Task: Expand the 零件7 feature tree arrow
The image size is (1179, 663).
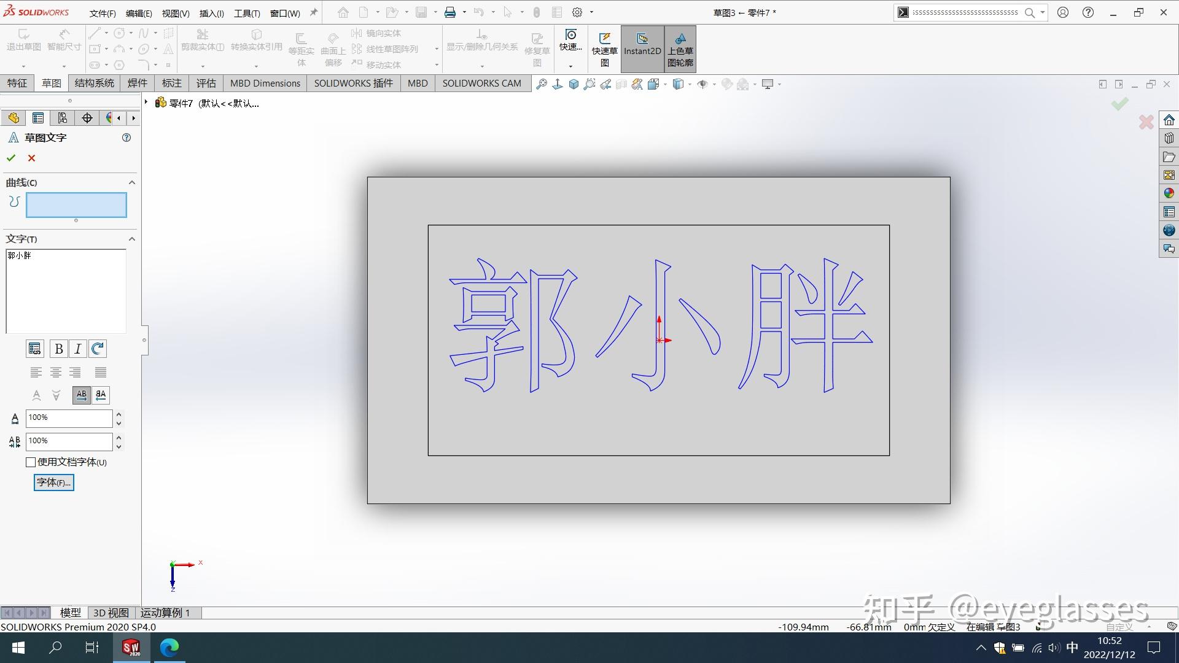Action: 146,102
